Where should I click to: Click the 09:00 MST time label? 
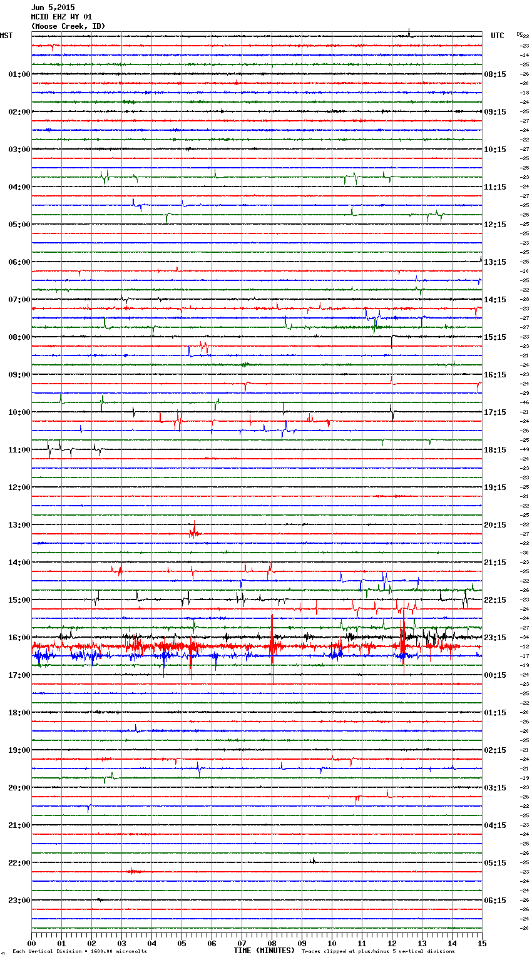19,375
